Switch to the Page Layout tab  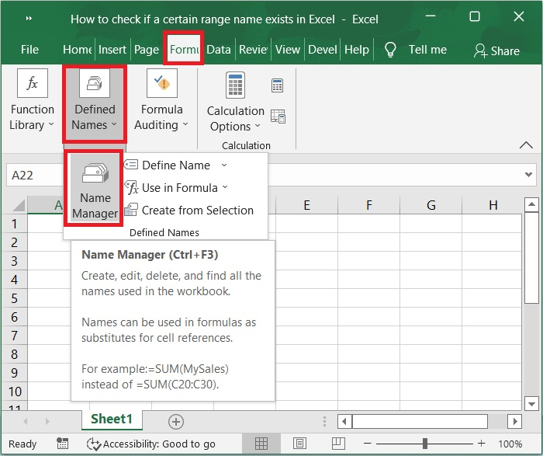(147, 50)
